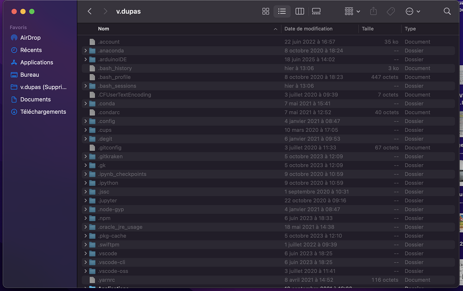Click the Tags toolbar icon
463x291 pixels.
tap(390, 12)
